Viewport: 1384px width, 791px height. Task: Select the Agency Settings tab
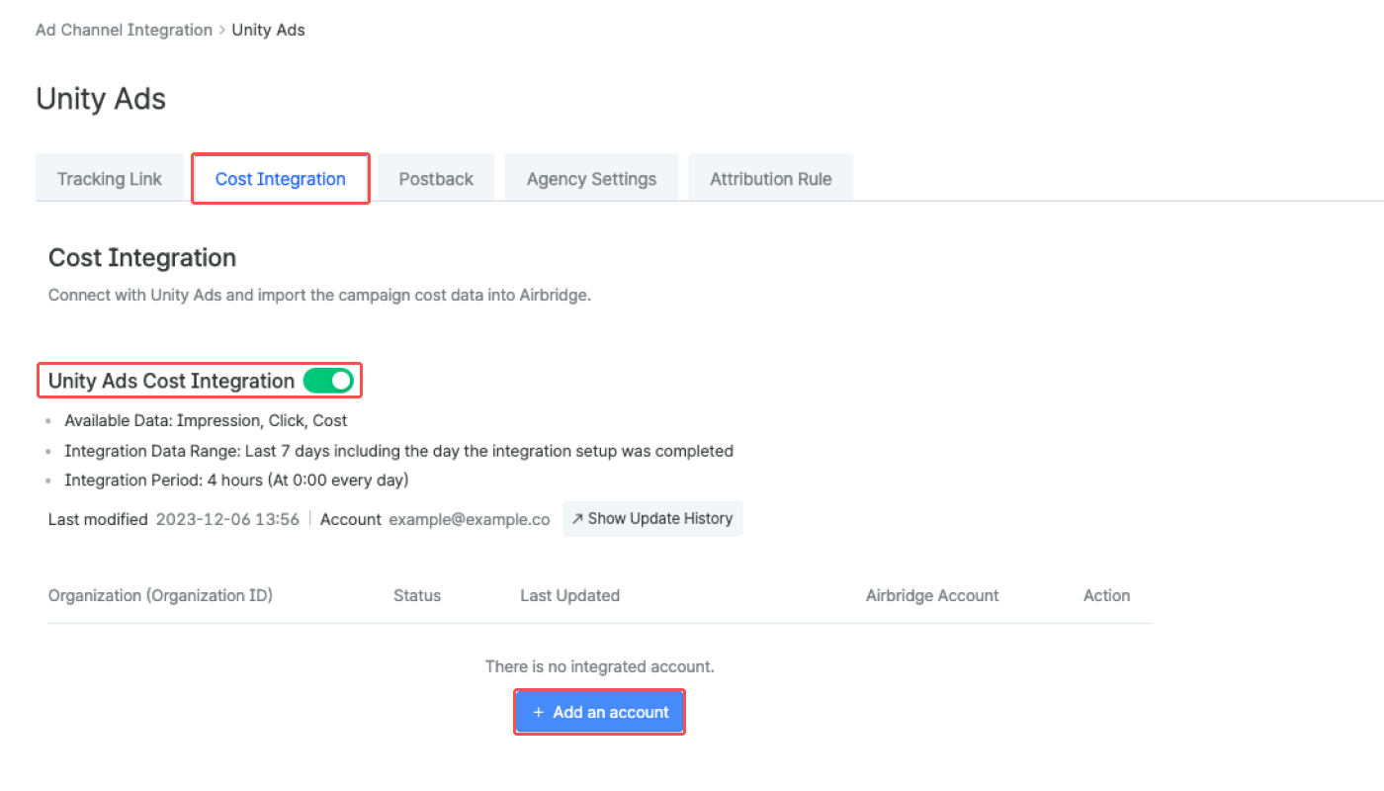(591, 178)
